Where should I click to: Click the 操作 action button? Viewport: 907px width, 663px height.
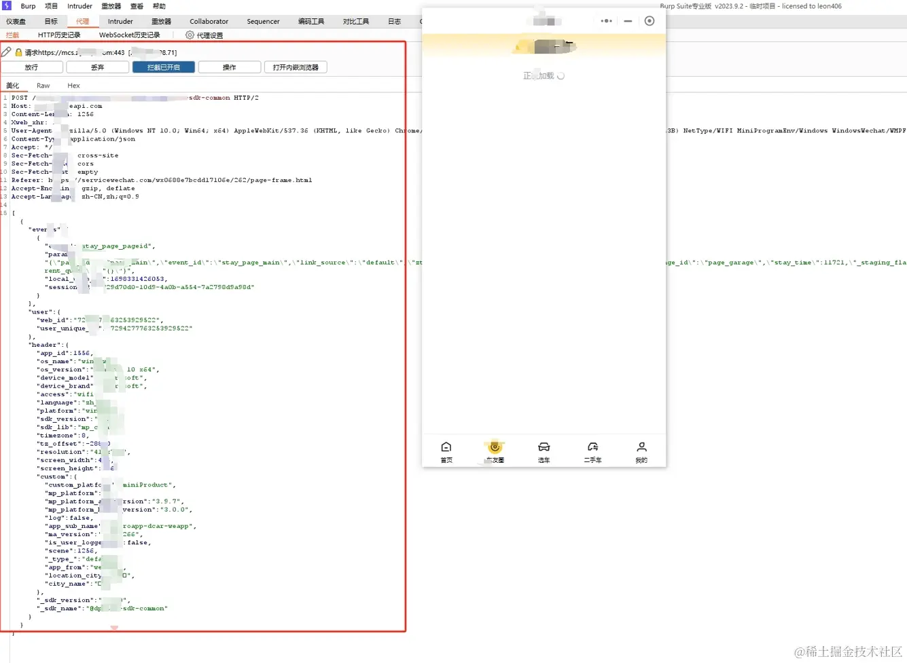(x=230, y=67)
